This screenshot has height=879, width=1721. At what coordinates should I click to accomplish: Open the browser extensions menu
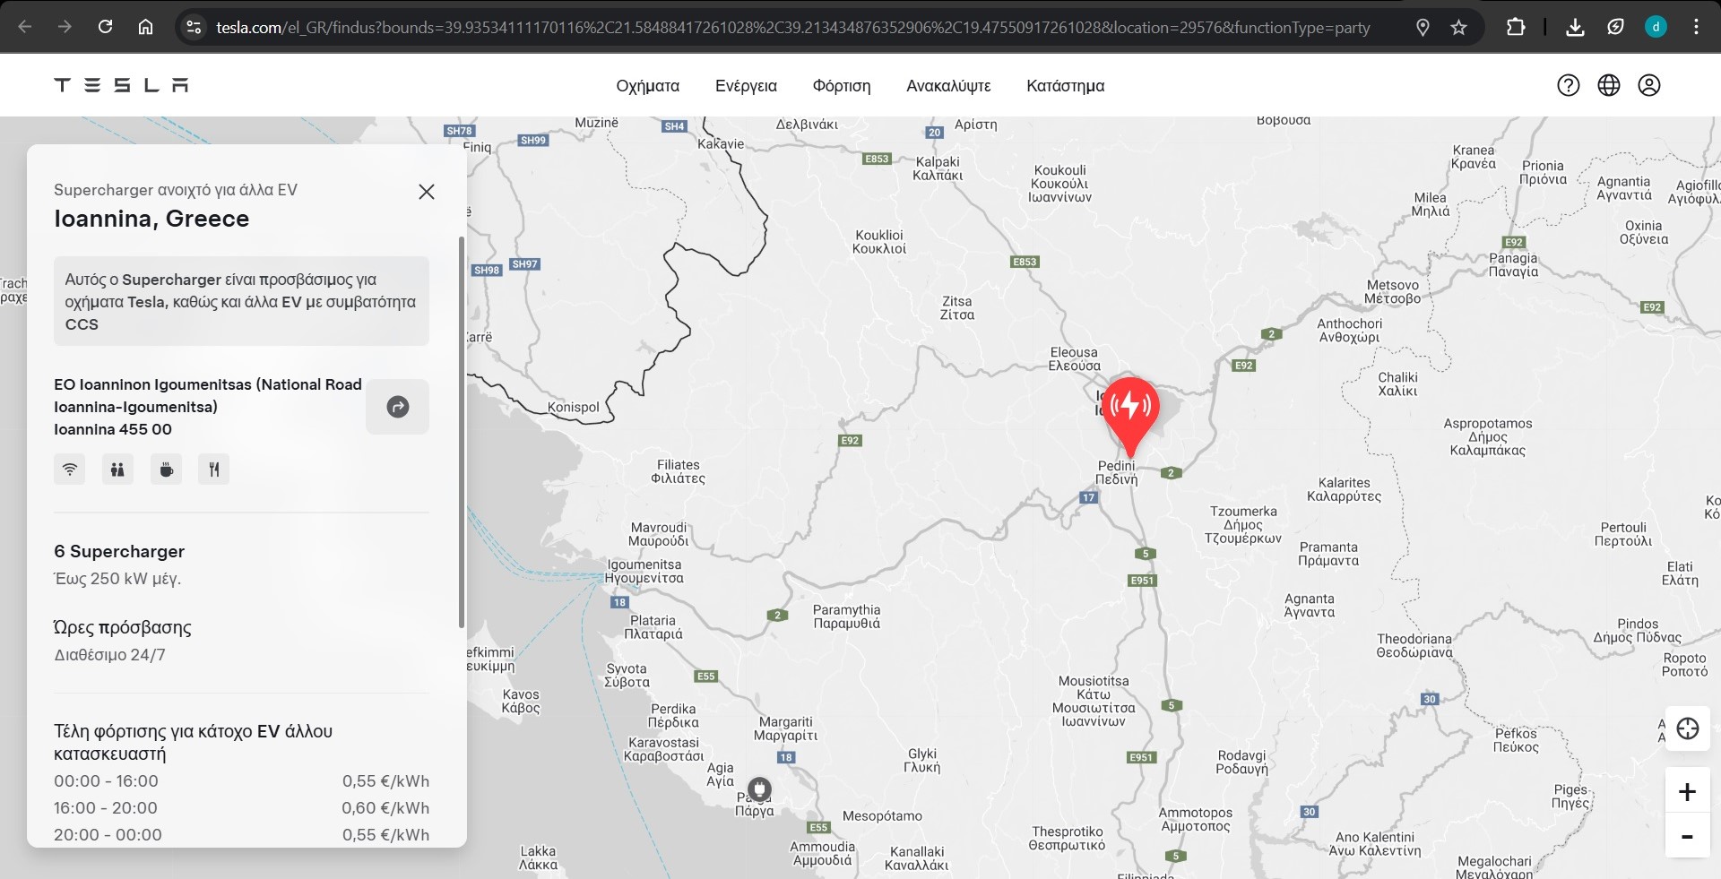[x=1516, y=27]
